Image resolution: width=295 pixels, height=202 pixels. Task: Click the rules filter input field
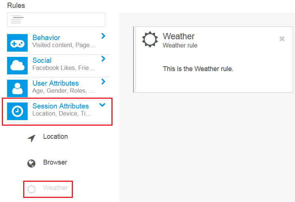point(56,19)
